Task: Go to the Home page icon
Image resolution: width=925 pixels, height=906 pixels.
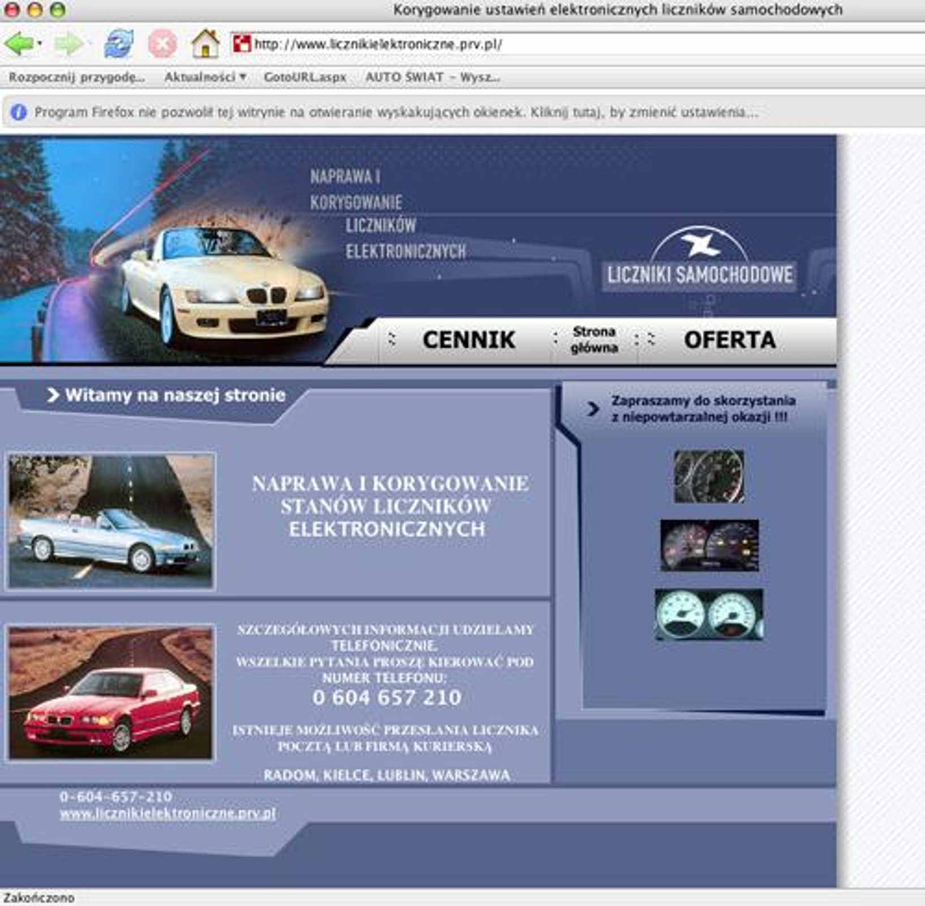Action: [x=205, y=44]
